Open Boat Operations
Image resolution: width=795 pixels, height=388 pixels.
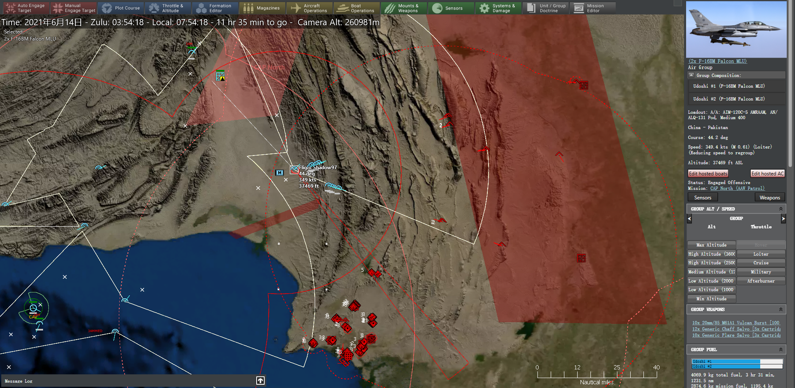pos(357,8)
